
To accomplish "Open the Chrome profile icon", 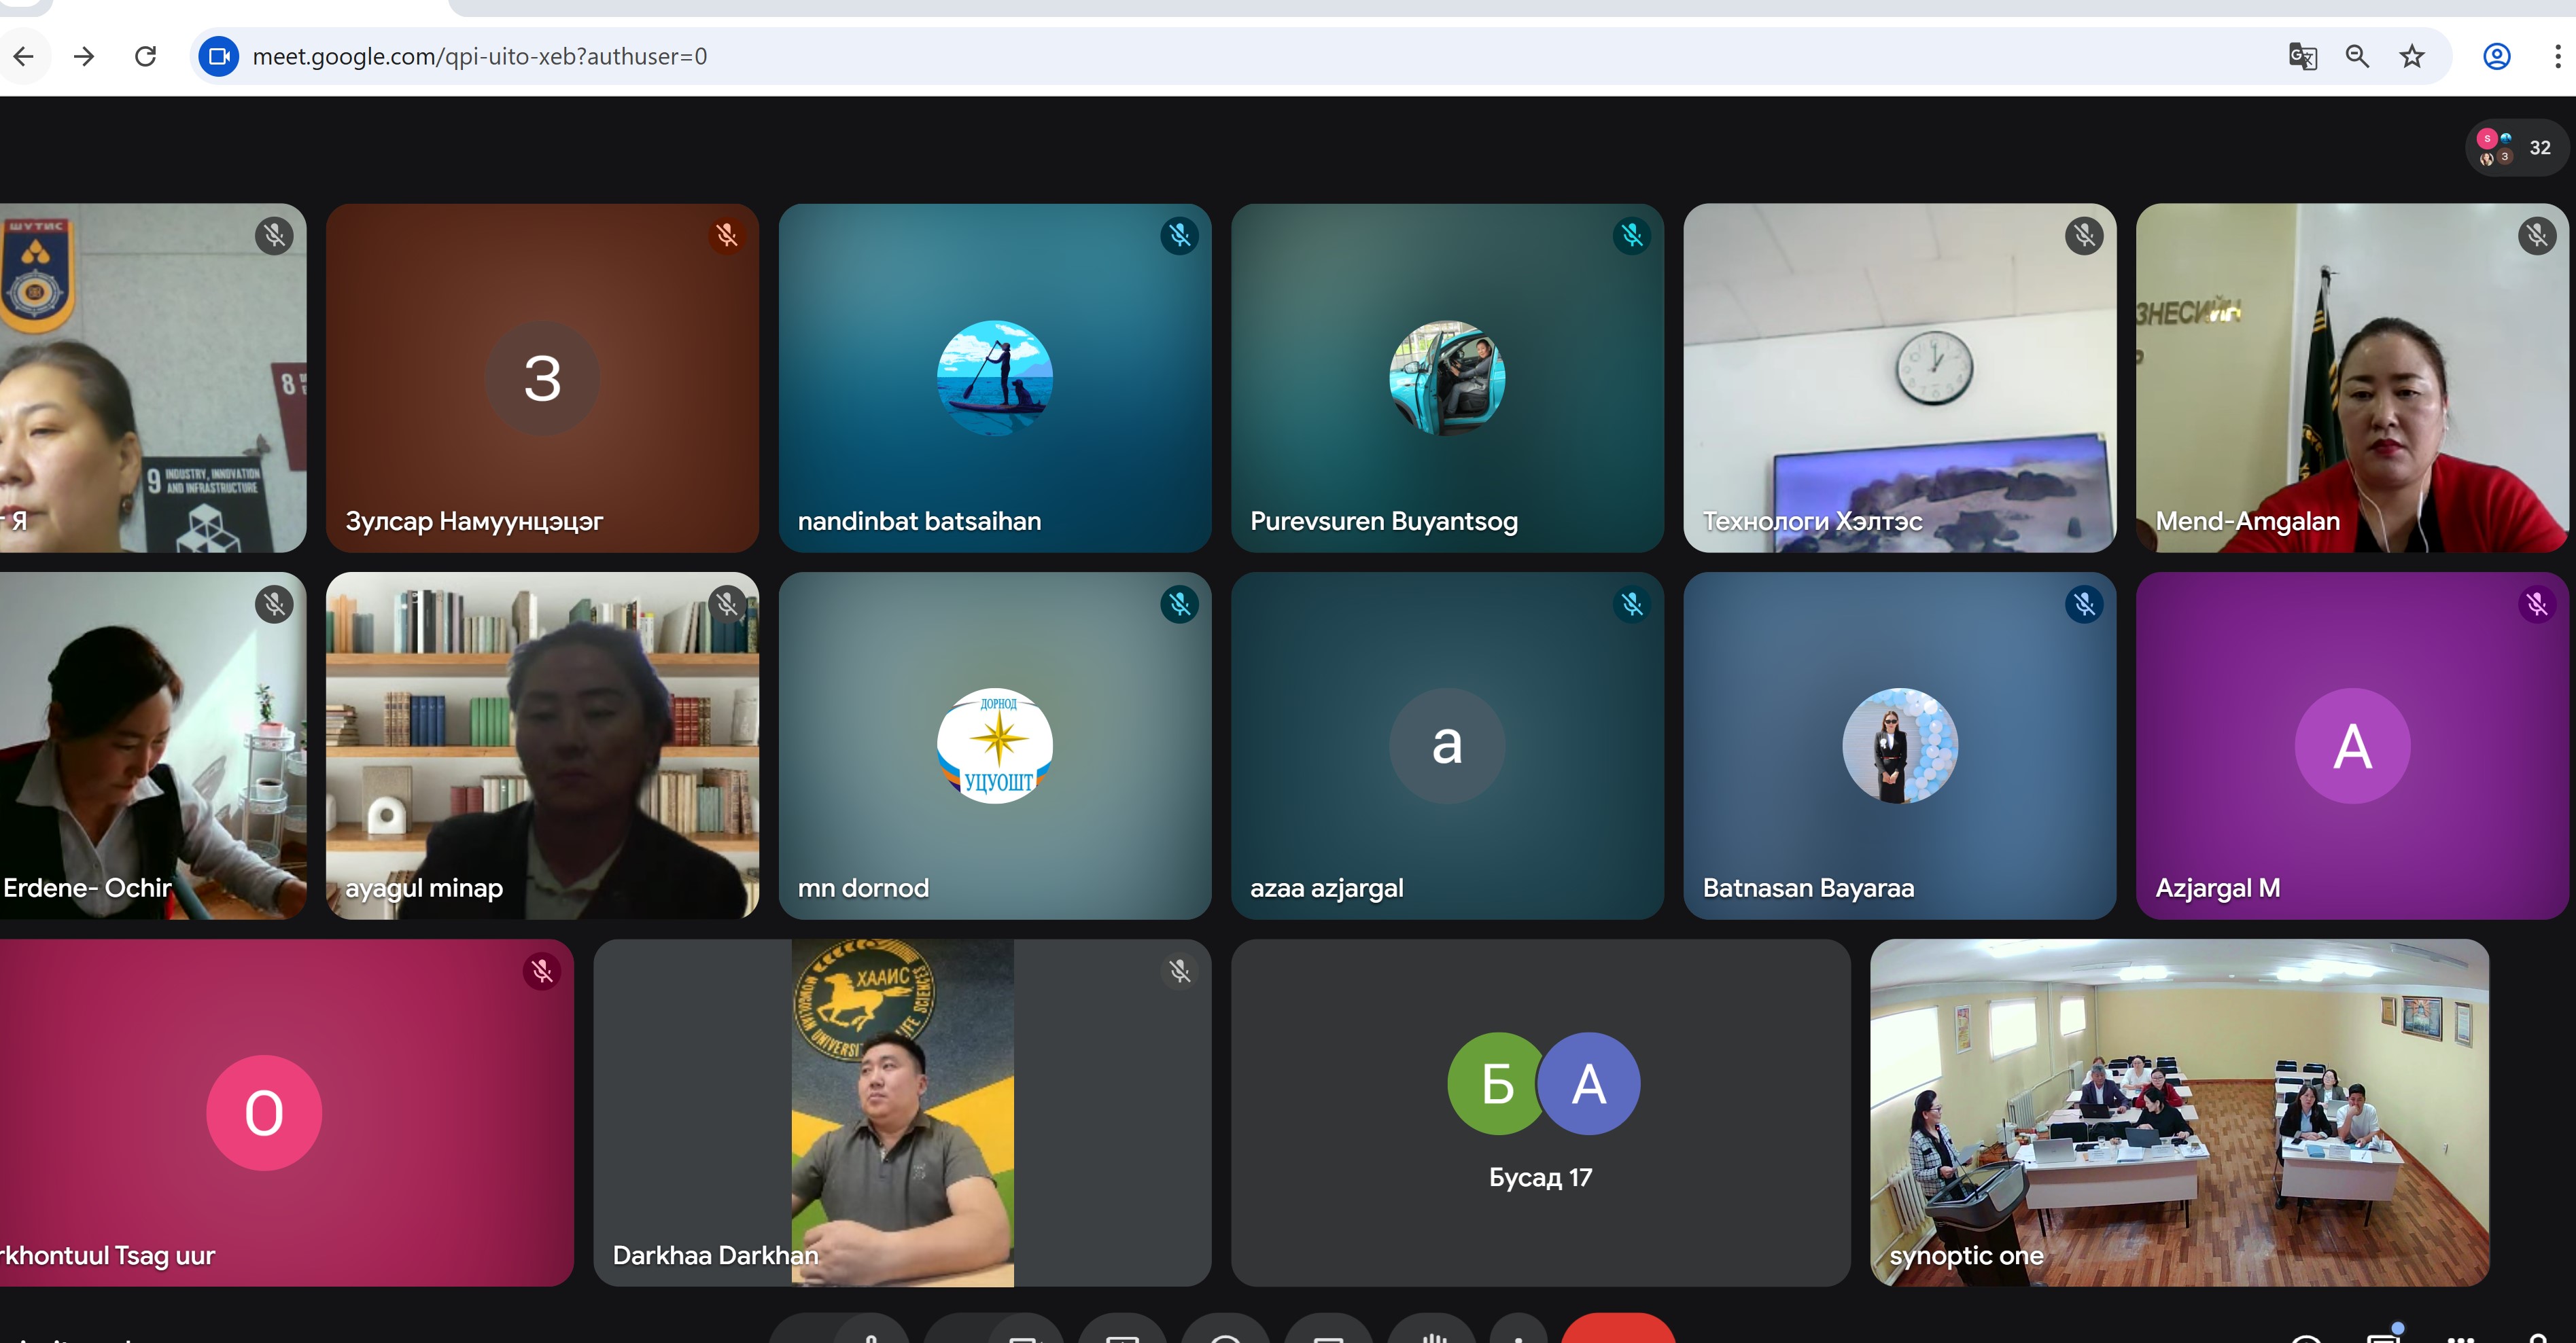I will coord(2496,56).
